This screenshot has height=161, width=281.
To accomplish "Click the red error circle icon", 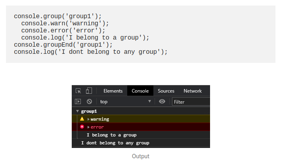I will click(x=82, y=127).
